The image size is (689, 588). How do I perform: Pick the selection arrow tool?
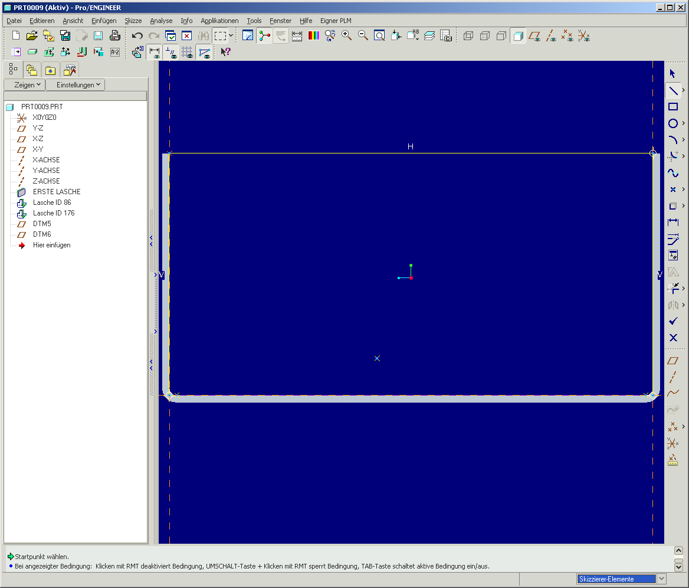point(672,74)
